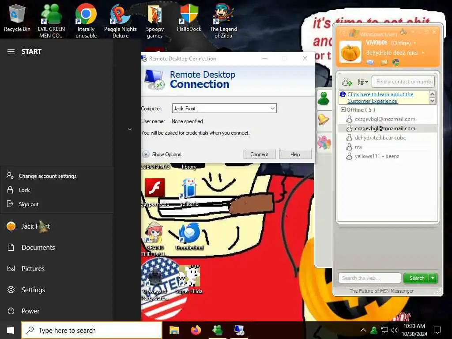This screenshot has height=339, width=452.
Task: Click the Help button in Remote Desktop
Action: [x=295, y=154]
